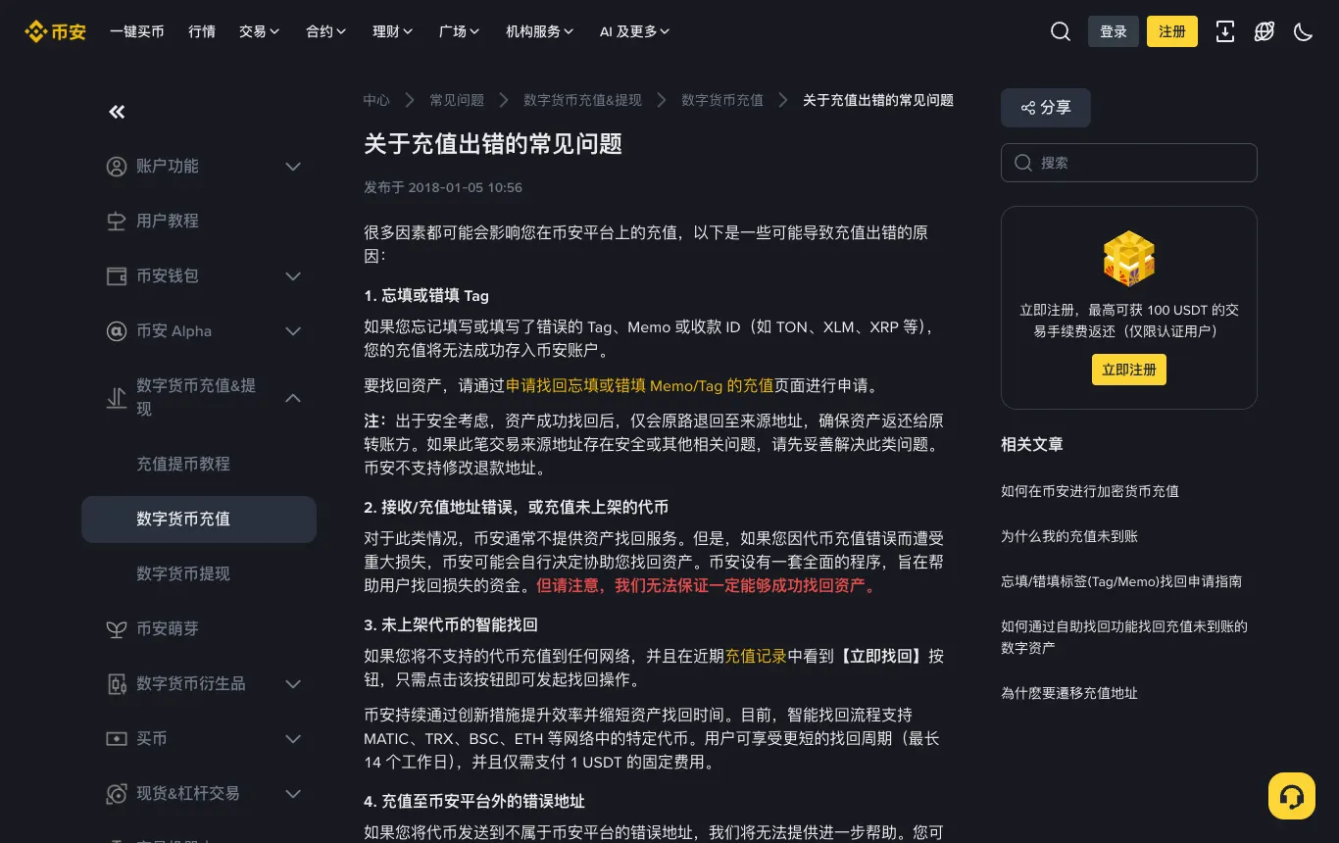Open related article 如何在币安进行加密货币充值
The width and height of the screenshot is (1339, 843).
[1090, 492]
